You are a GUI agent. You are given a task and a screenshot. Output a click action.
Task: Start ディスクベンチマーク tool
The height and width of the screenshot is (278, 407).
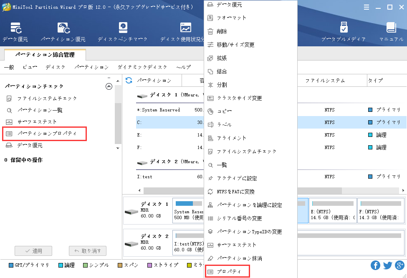pos(122,31)
